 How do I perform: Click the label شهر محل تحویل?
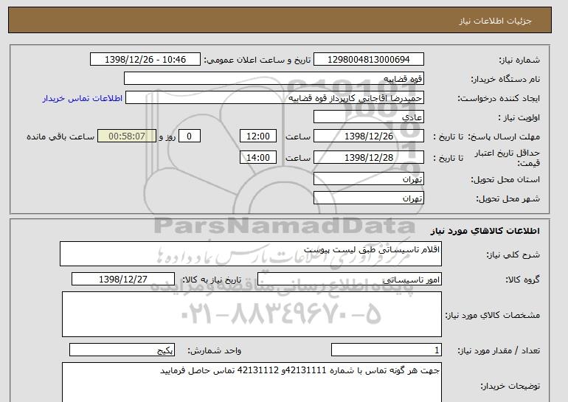click(508, 199)
